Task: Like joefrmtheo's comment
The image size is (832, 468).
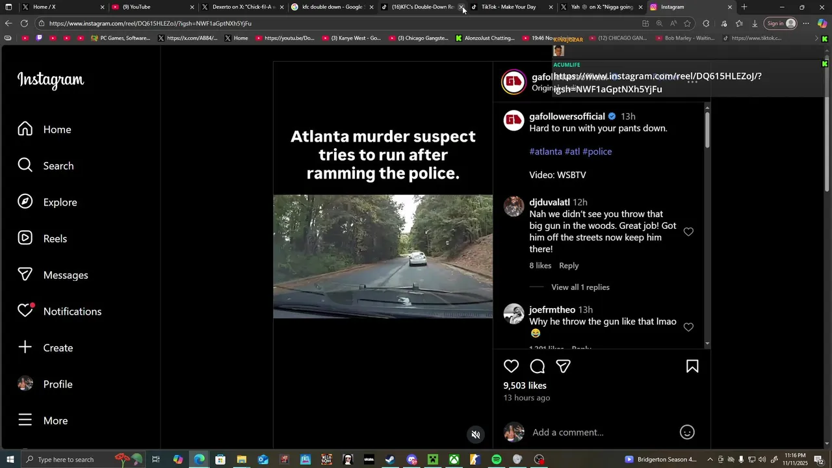Action: [x=688, y=327]
